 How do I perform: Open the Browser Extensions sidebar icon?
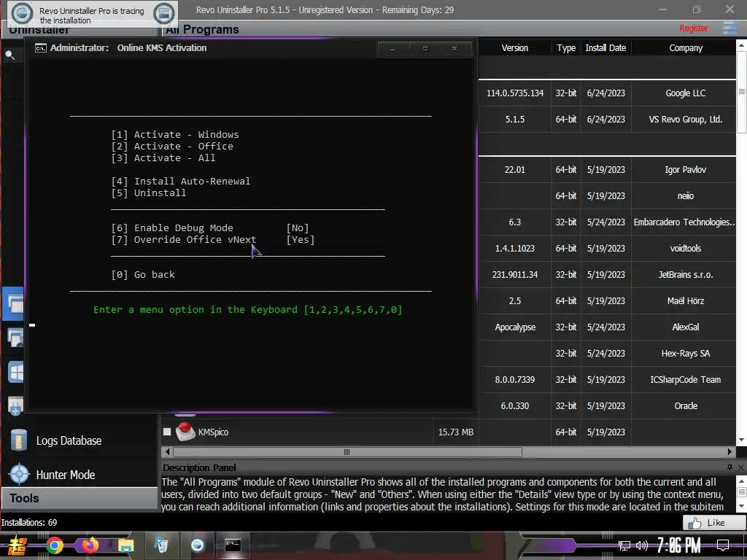click(16, 405)
